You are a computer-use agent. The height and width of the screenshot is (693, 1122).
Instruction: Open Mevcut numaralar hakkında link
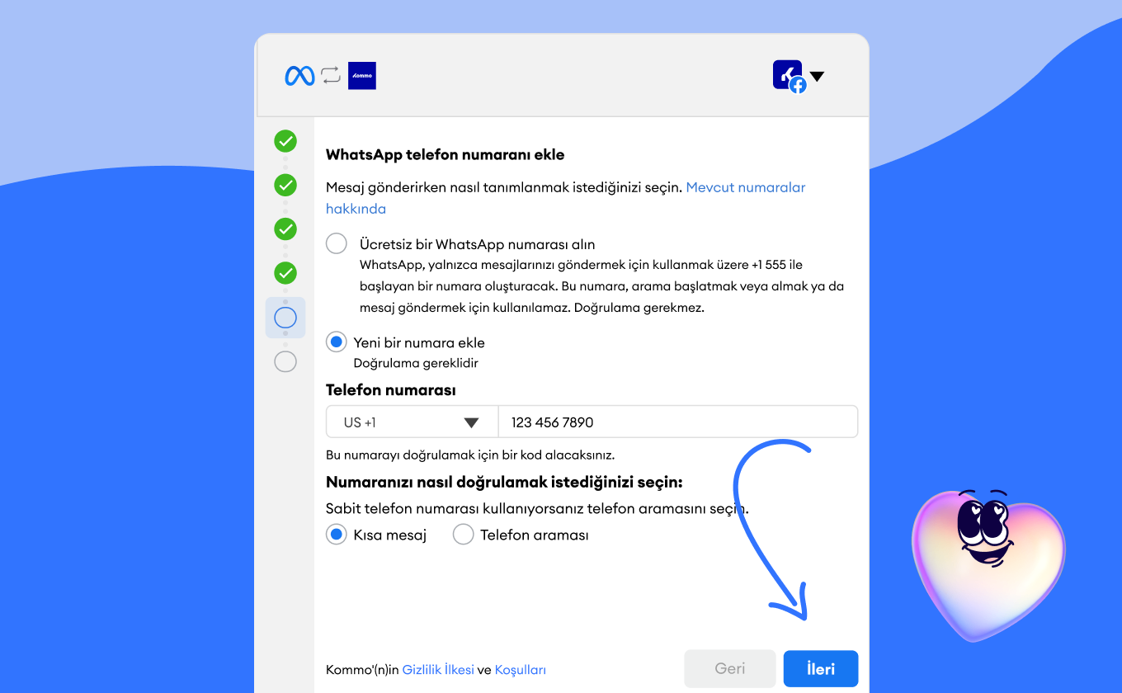[566, 198]
